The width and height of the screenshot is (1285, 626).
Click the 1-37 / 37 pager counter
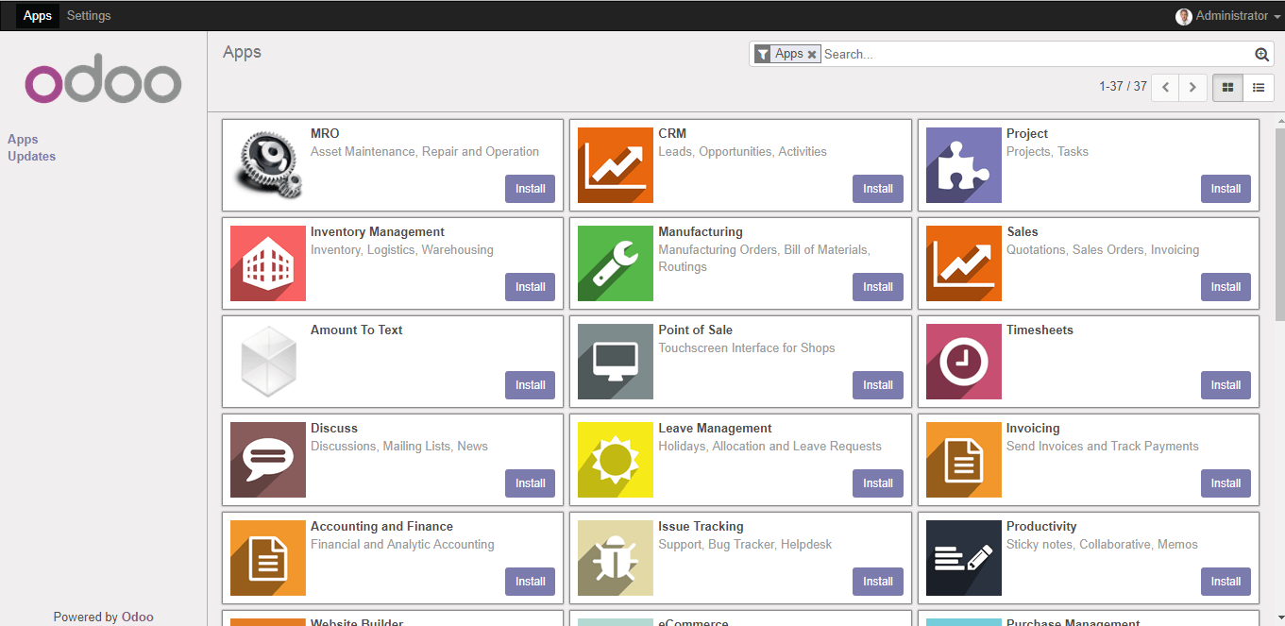point(1123,87)
